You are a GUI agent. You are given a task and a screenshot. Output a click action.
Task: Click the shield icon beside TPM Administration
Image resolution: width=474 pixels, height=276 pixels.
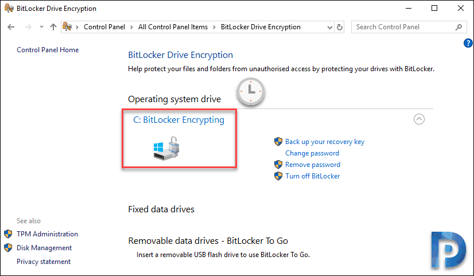point(8,234)
